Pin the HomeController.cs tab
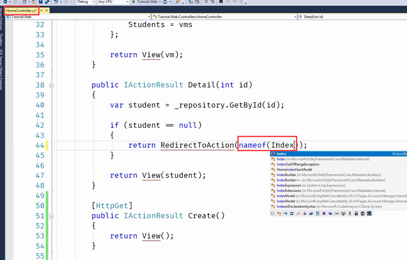 tap(41, 10)
